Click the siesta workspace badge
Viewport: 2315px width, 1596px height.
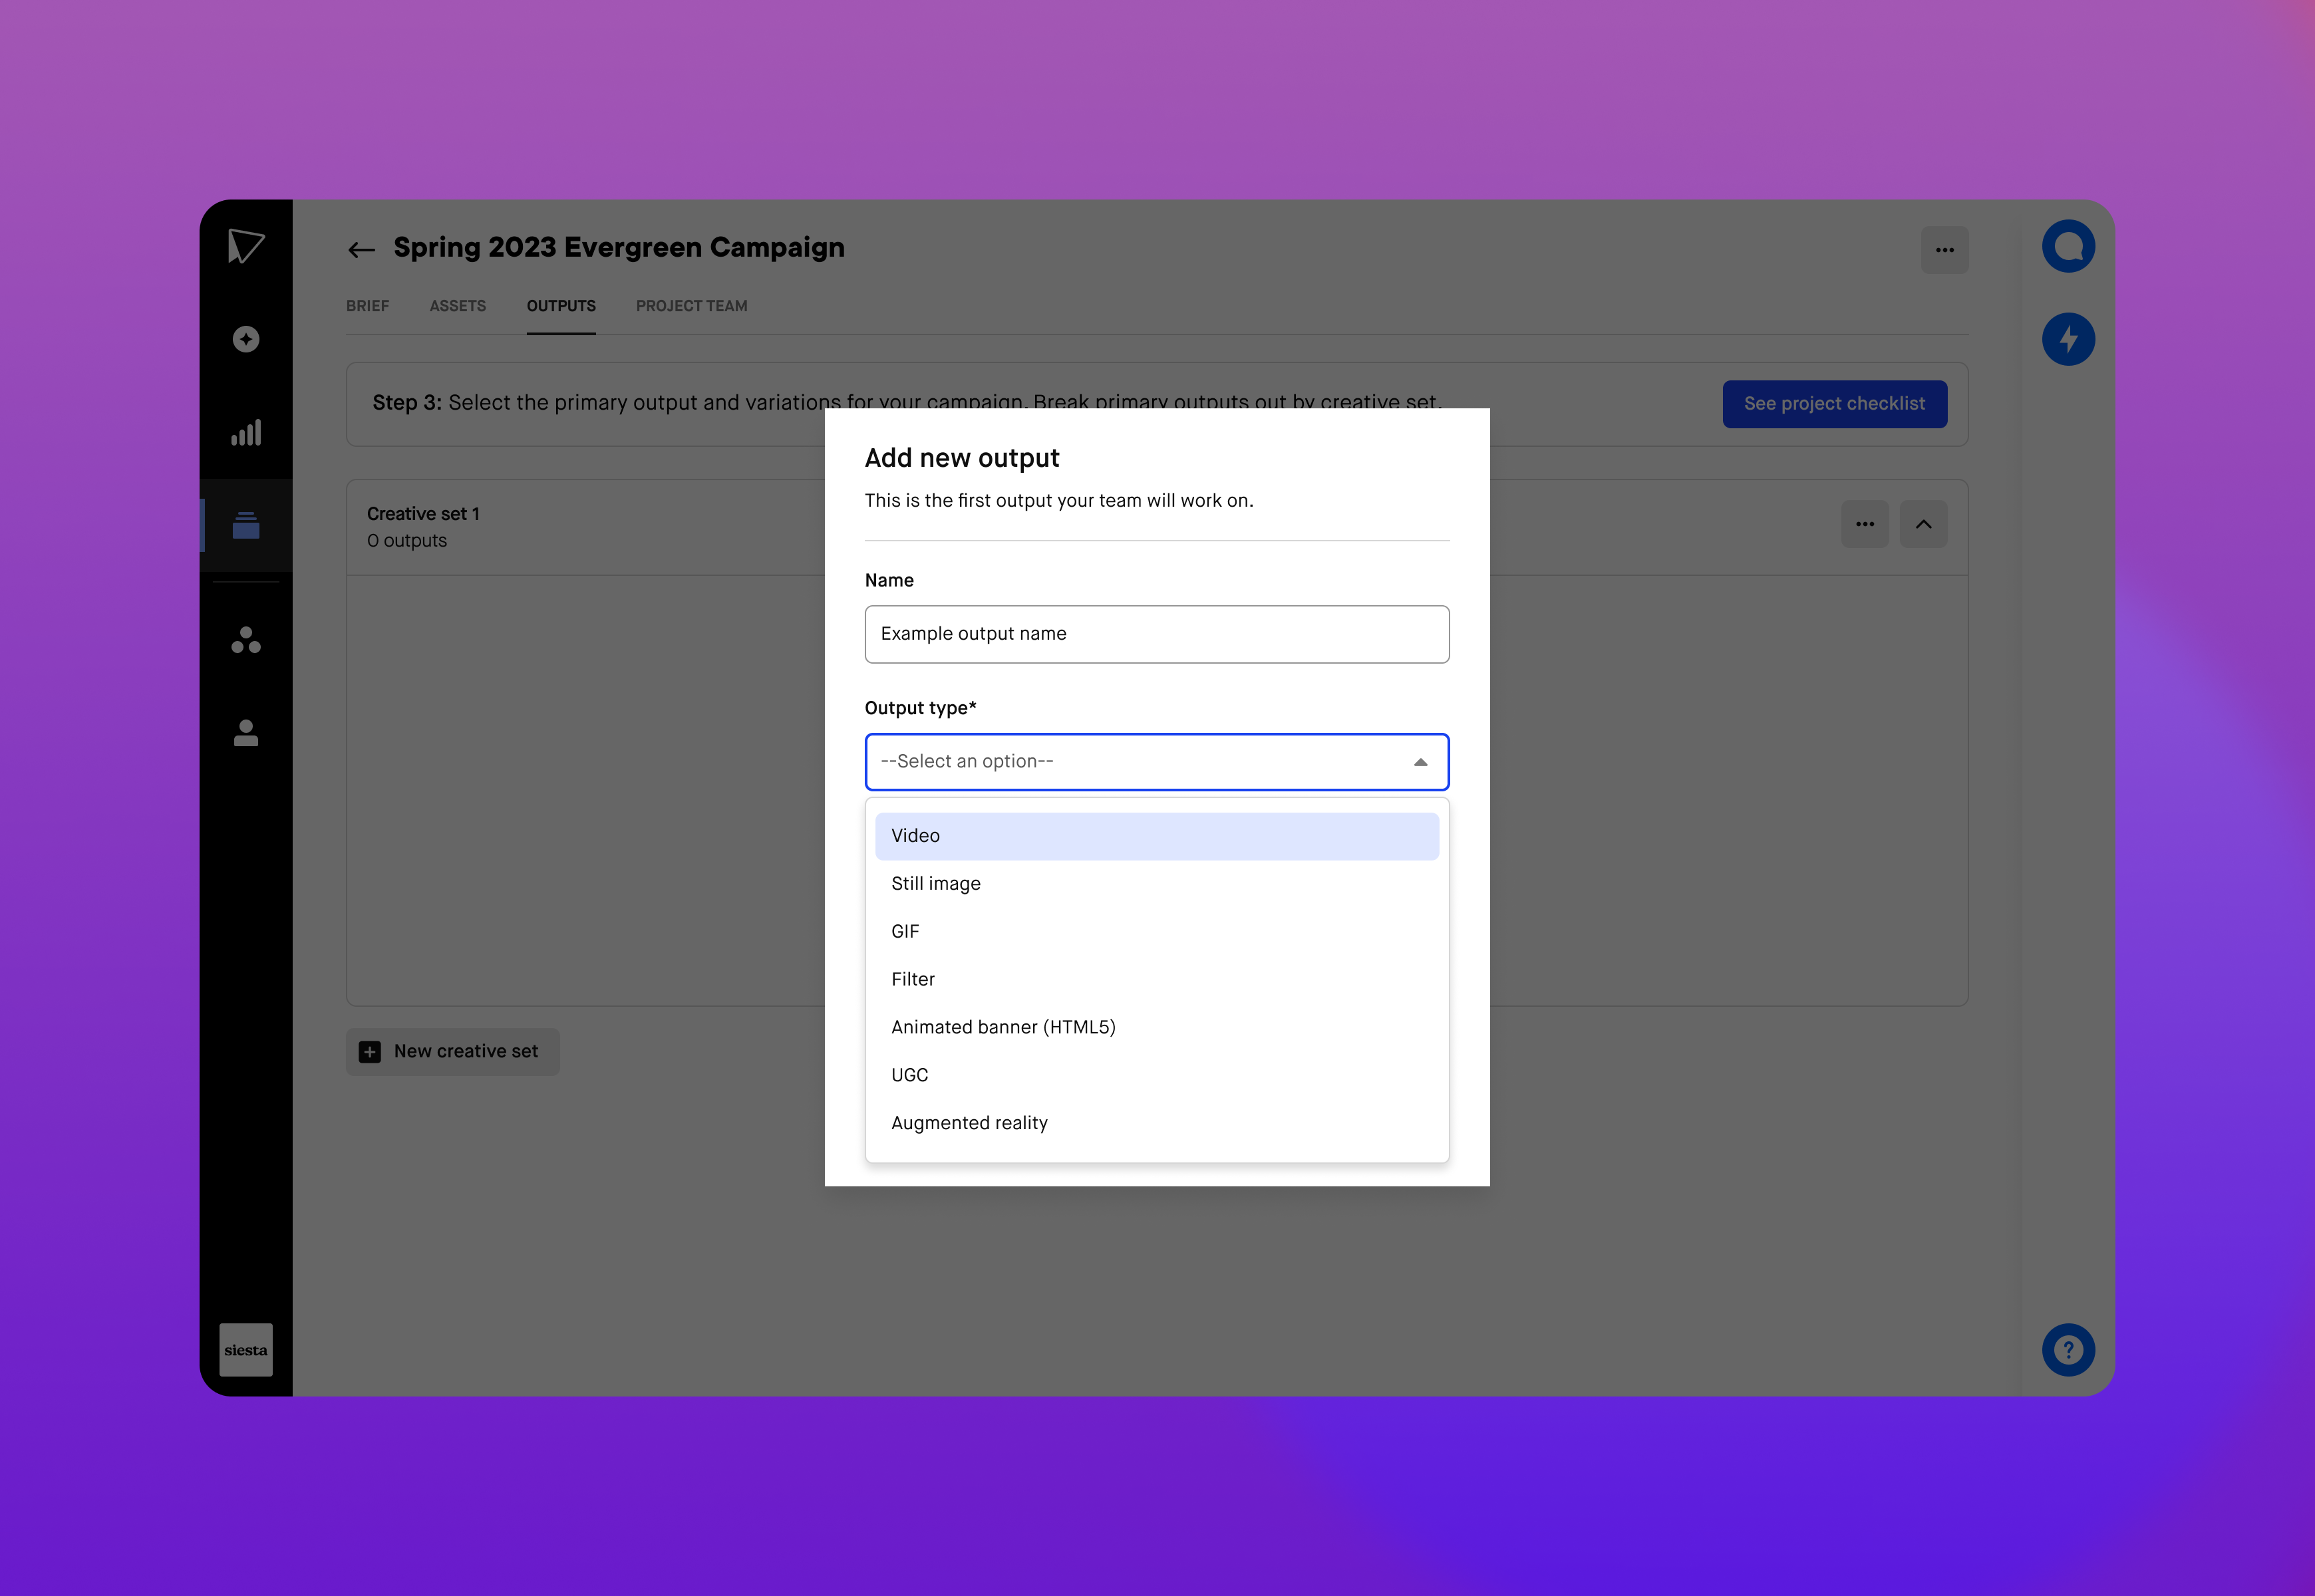pyautogui.click(x=245, y=1350)
